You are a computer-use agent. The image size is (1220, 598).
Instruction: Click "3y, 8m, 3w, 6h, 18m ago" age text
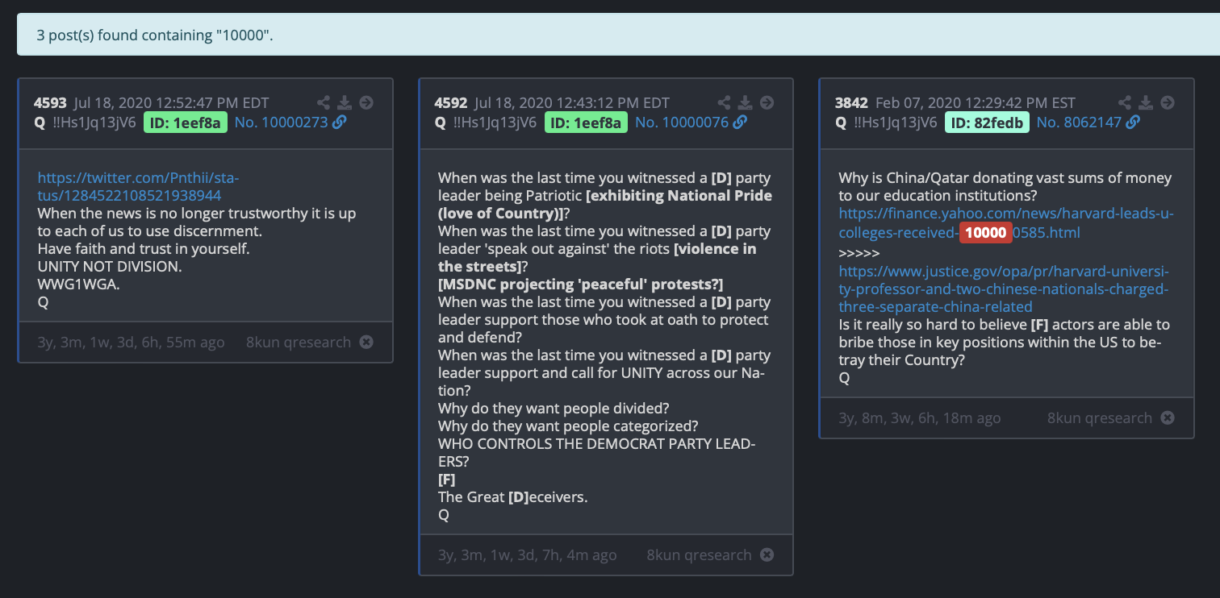click(x=920, y=417)
